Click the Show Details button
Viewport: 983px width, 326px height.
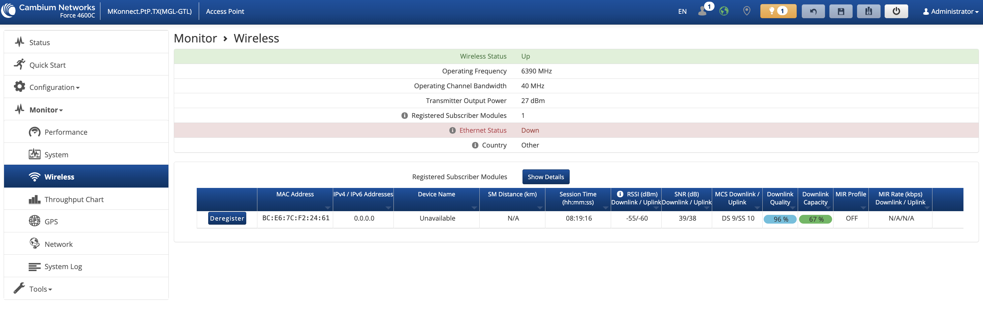[545, 177]
